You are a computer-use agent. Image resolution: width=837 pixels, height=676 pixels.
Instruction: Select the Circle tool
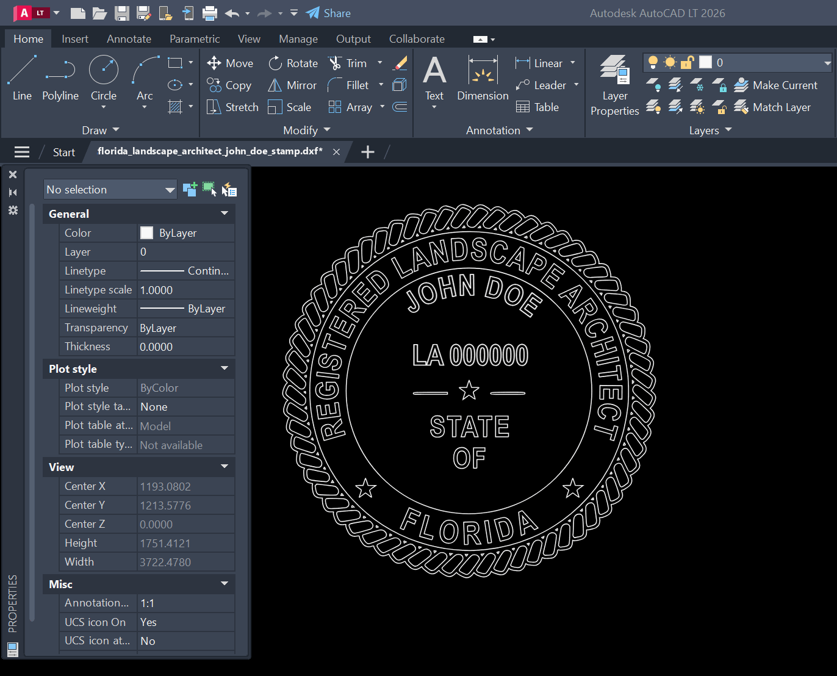[104, 78]
